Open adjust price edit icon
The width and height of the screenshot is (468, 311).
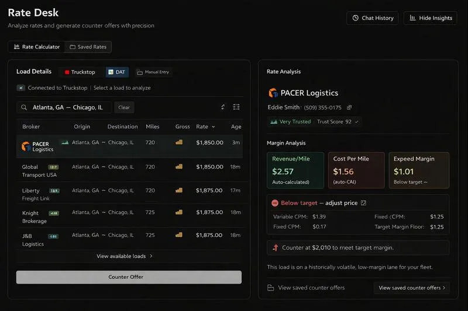click(363, 203)
